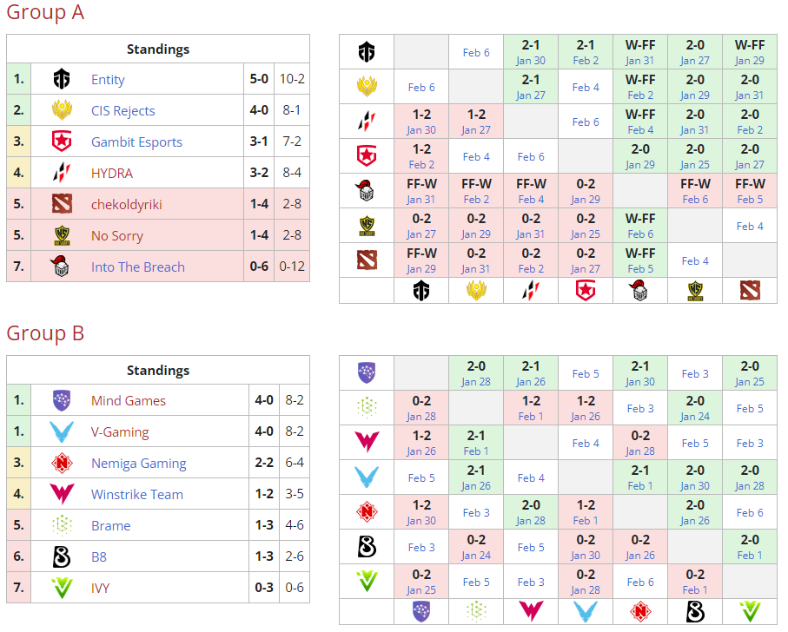Screen dimensions: 788x632
Task: Click the No Sorry logo in standings
Action: (x=62, y=236)
